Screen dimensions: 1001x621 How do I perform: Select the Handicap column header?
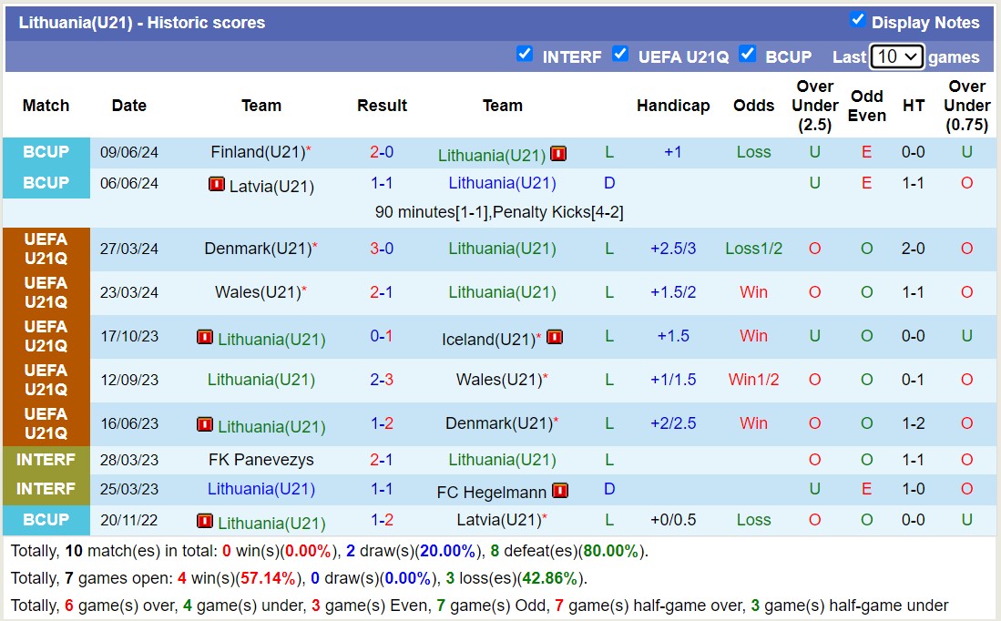[673, 106]
